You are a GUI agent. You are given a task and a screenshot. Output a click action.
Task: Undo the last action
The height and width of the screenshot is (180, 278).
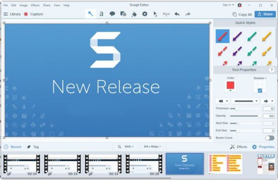click(177, 14)
